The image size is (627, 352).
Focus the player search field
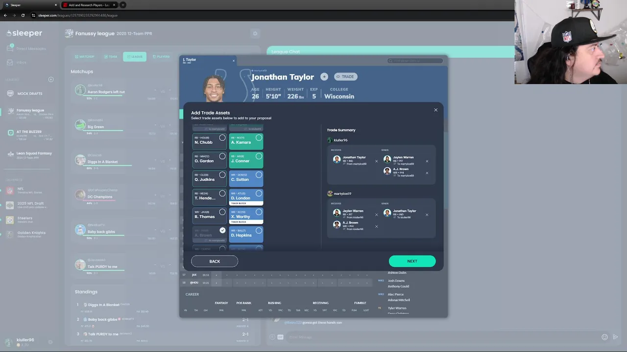pos(415,61)
